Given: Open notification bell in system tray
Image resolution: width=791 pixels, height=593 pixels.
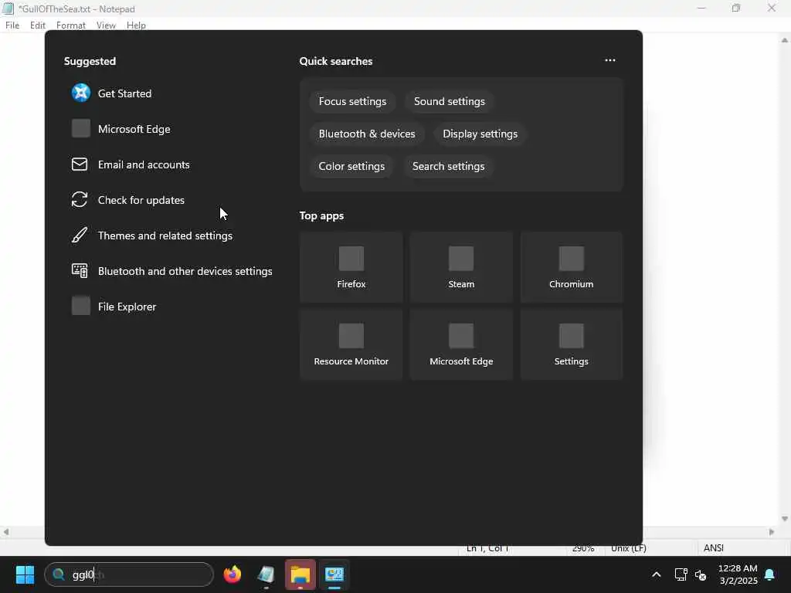Looking at the screenshot, I should (x=769, y=574).
